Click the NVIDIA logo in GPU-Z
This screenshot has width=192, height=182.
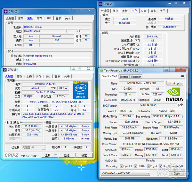[174, 94]
